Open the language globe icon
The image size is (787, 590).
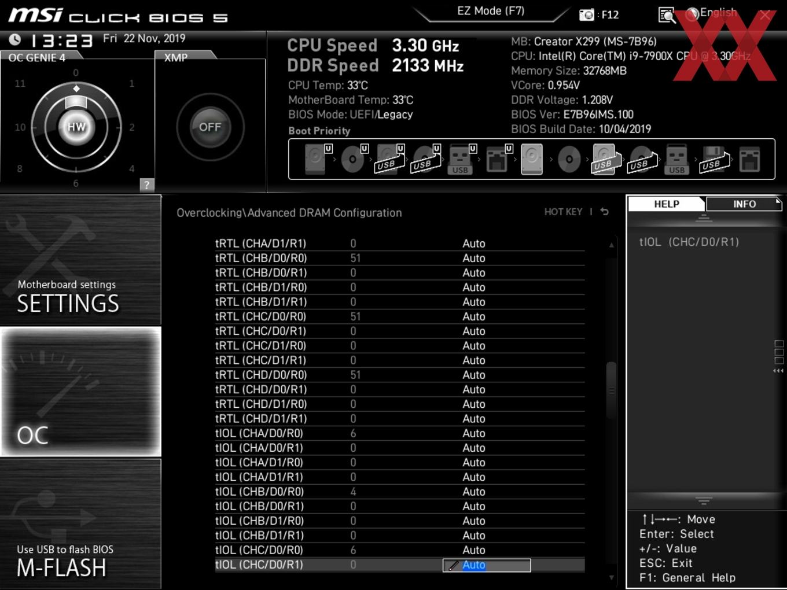(x=692, y=14)
